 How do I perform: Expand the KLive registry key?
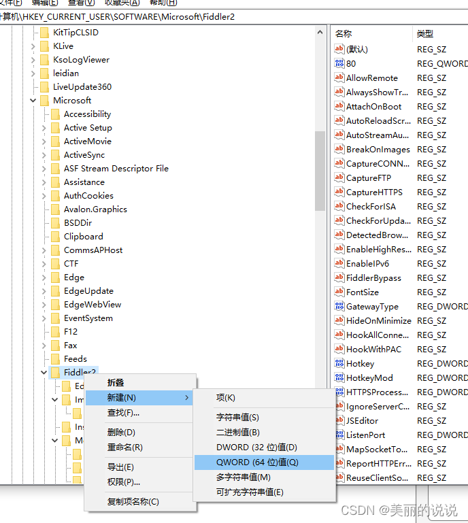[x=33, y=46]
